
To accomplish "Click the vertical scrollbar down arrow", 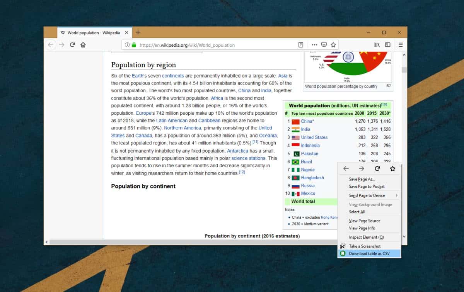I will pyautogui.click(x=404, y=236).
